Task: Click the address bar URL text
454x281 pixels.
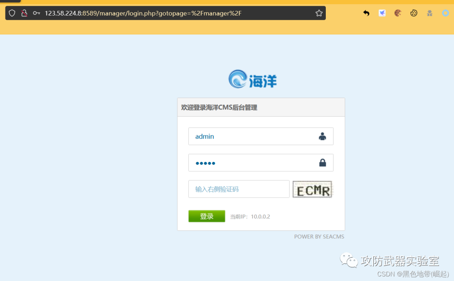Action: coord(143,13)
